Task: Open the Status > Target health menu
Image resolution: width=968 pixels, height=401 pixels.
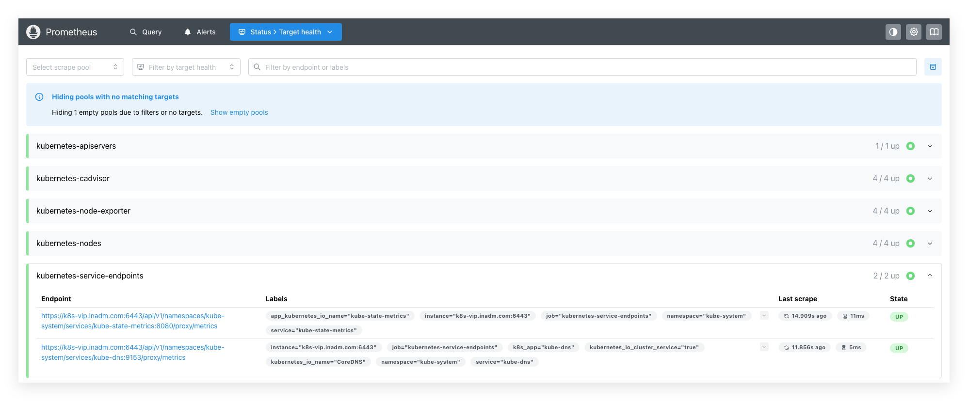Action: click(286, 32)
